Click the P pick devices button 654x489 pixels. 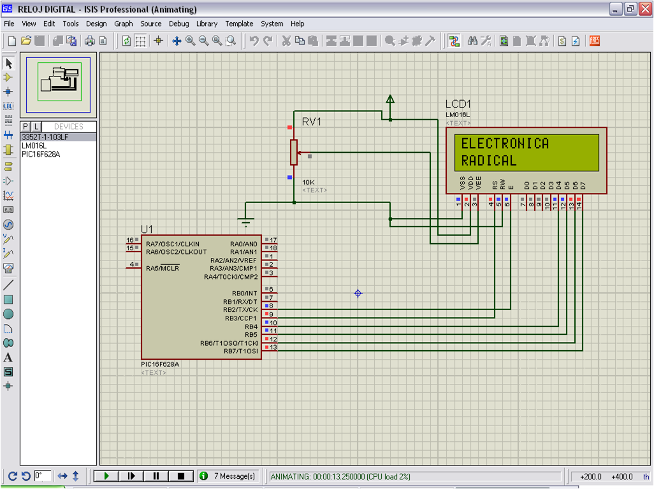(x=26, y=127)
